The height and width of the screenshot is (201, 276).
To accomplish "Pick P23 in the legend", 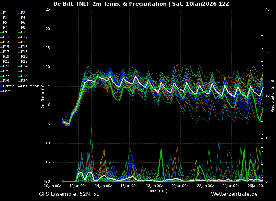I will coord(6,66).
